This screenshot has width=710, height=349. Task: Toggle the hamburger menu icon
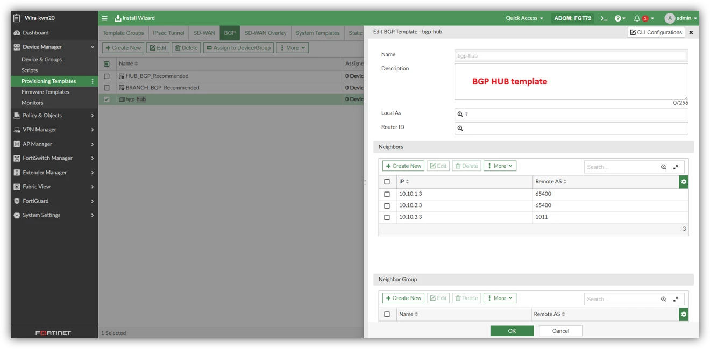(105, 18)
